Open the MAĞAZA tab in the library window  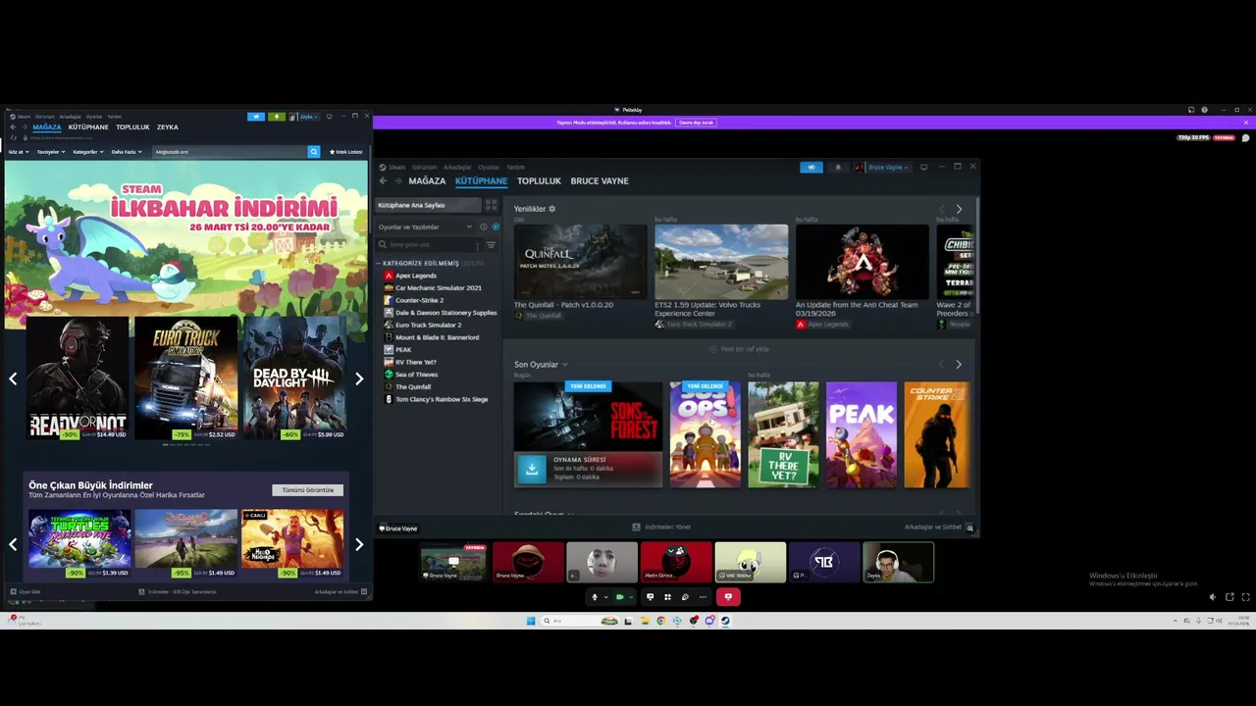coord(427,181)
